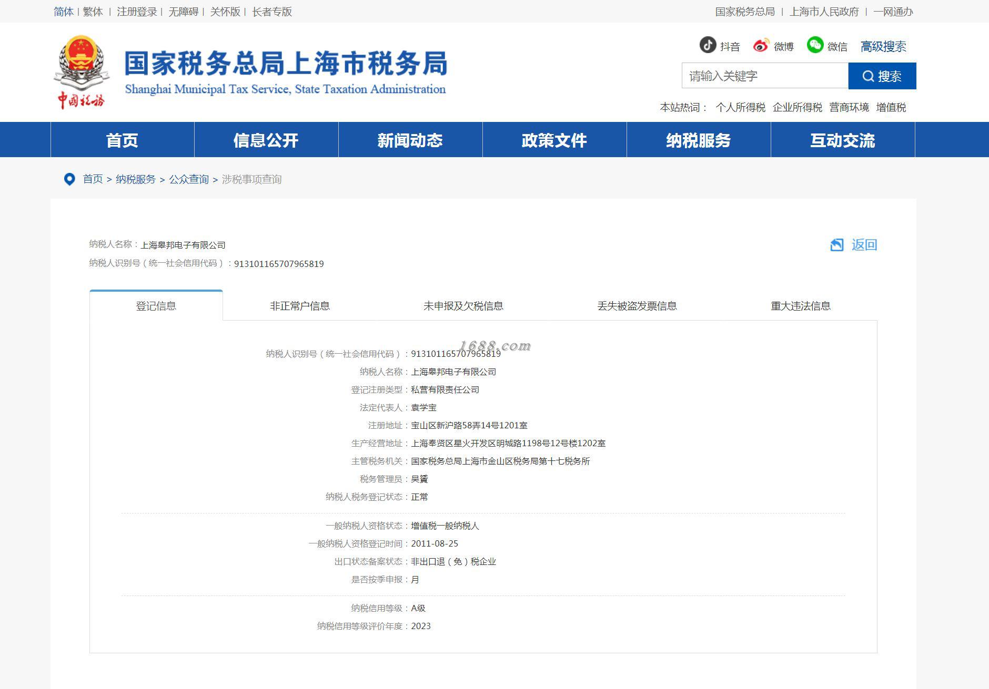Image resolution: width=989 pixels, height=689 pixels.
Task: Click registration date 2011-08-25
Action: pos(435,543)
